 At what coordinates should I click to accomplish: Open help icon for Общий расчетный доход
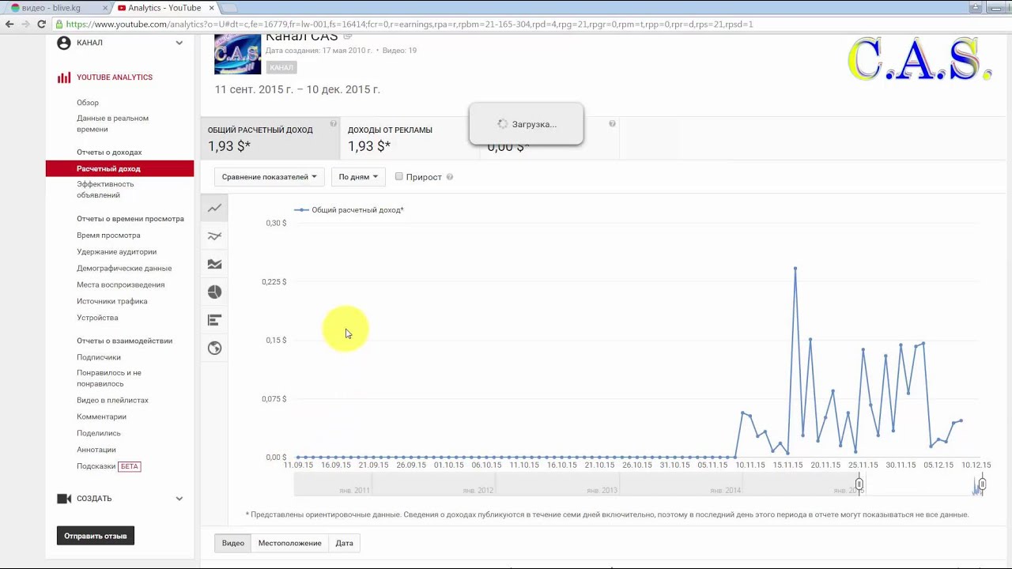tap(333, 124)
